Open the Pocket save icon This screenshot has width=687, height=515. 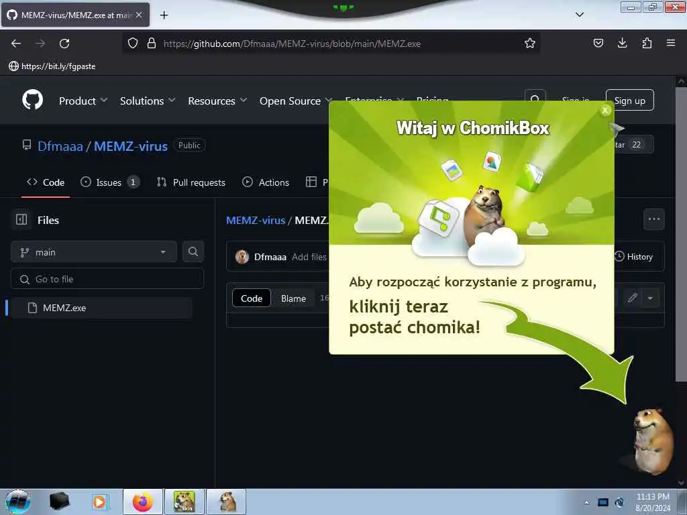coord(598,43)
